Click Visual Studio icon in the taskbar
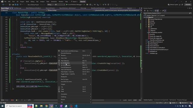Viewport: 193px width, 108px height. click(51, 106)
